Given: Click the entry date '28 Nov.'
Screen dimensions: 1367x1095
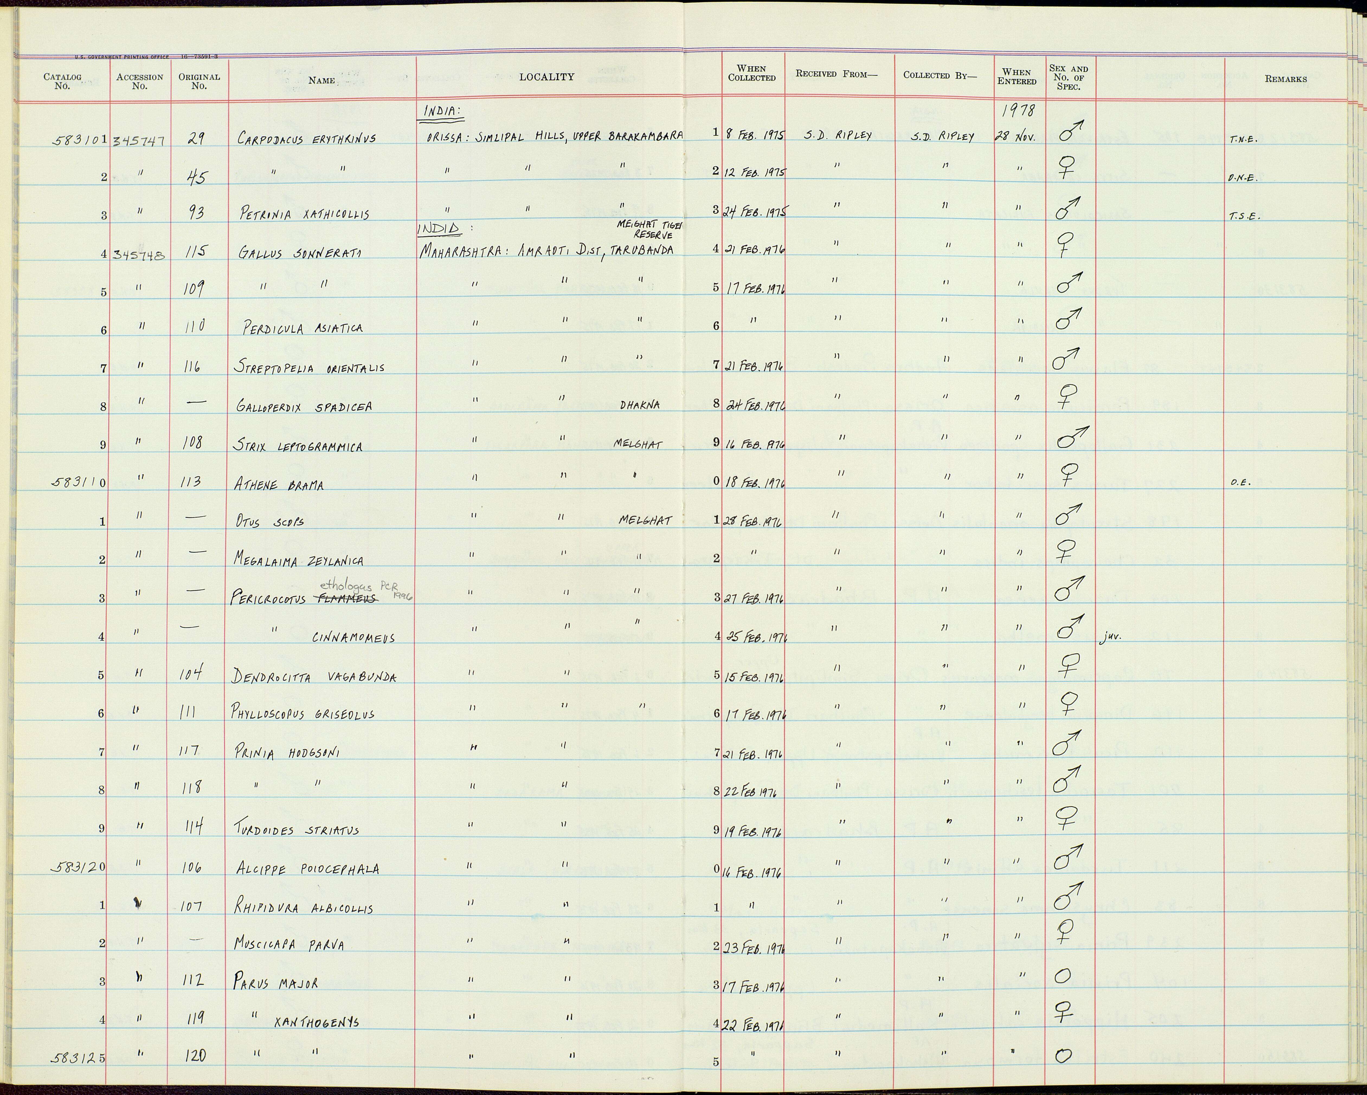Looking at the screenshot, I should pyautogui.click(x=1015, y=137).
